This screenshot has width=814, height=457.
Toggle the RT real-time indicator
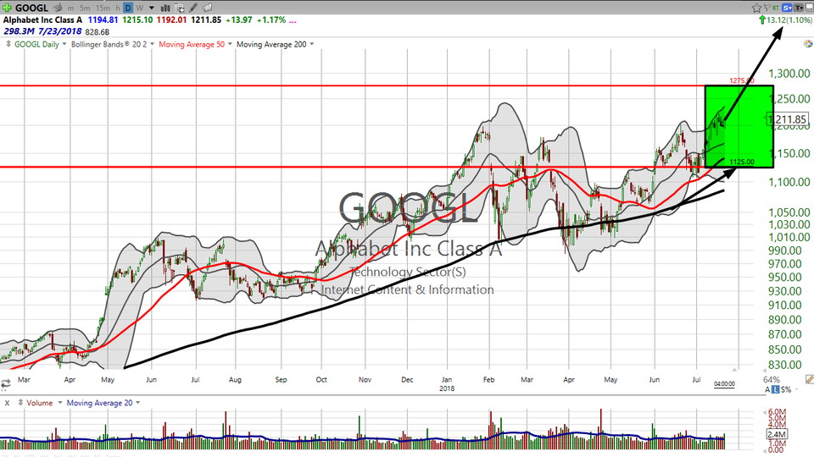point(776,7)
